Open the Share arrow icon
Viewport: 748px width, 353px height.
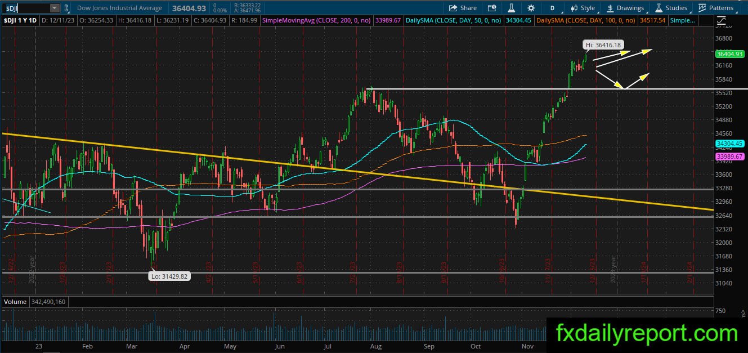tap(453, 8)
